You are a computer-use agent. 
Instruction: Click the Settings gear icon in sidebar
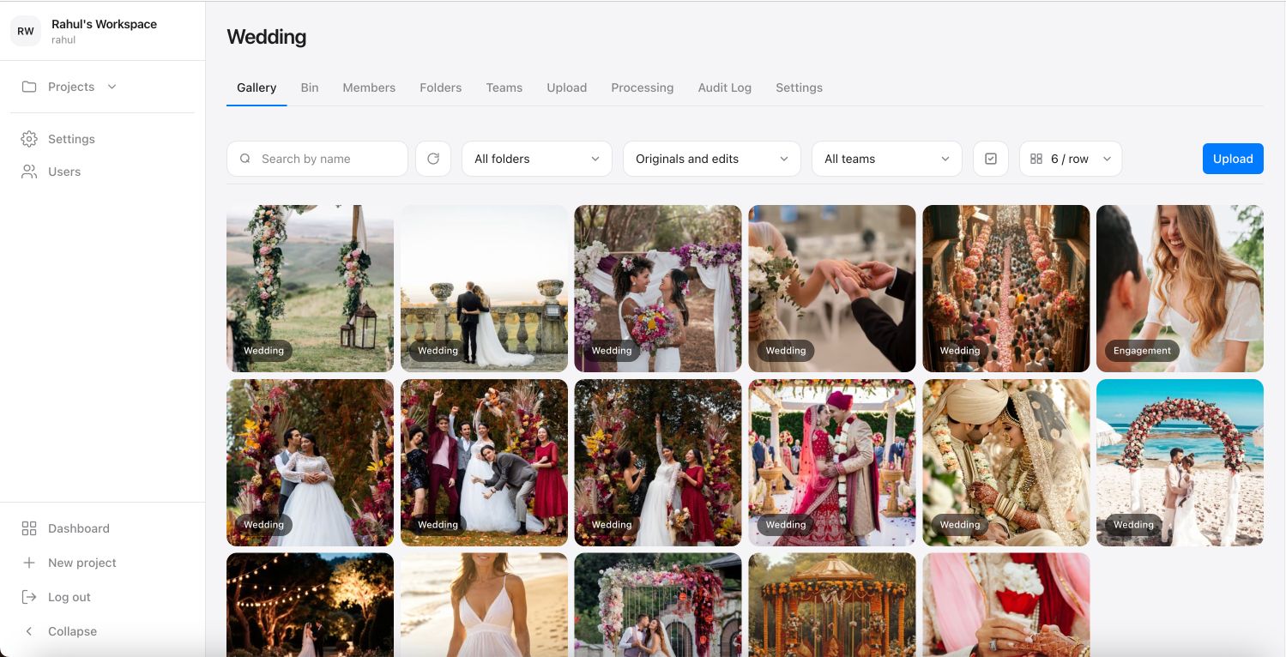[x=29, y=139]
